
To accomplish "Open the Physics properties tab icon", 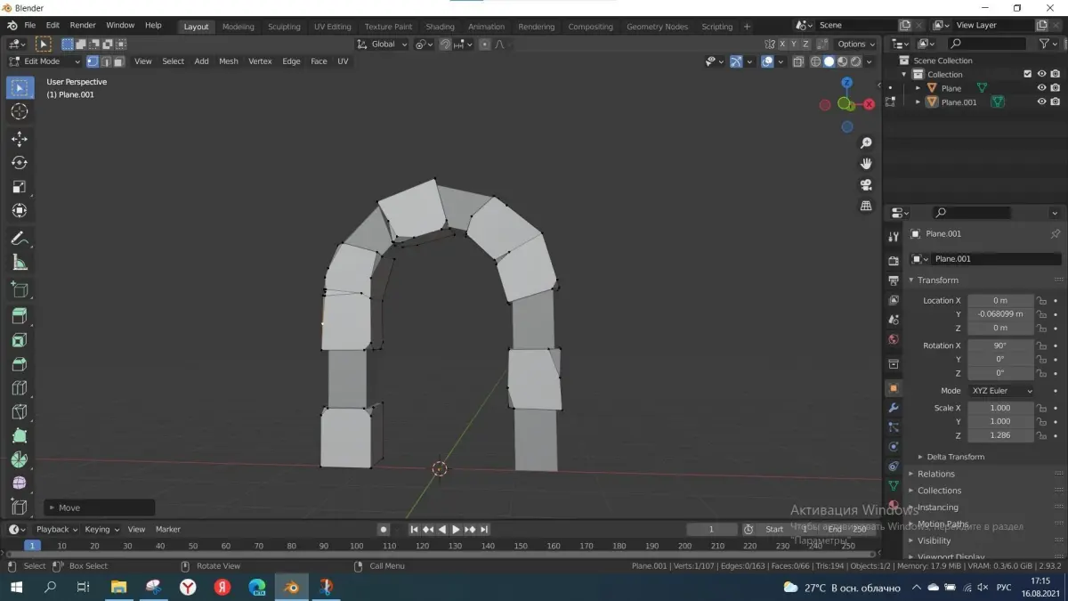I will click(894, 447).
